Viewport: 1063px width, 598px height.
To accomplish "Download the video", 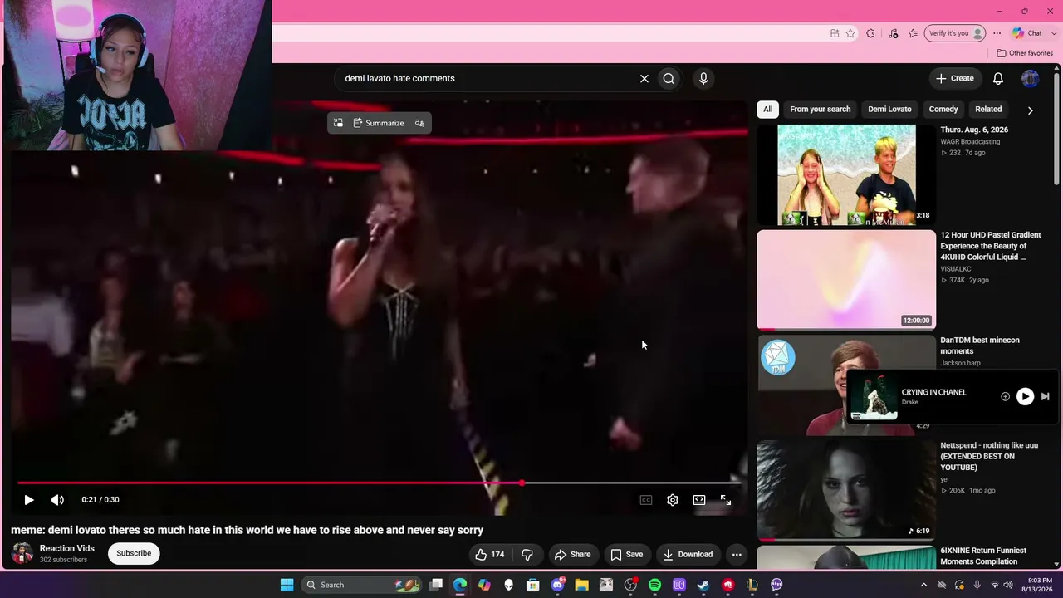I will pyautogui.click(x=688, y=554).
